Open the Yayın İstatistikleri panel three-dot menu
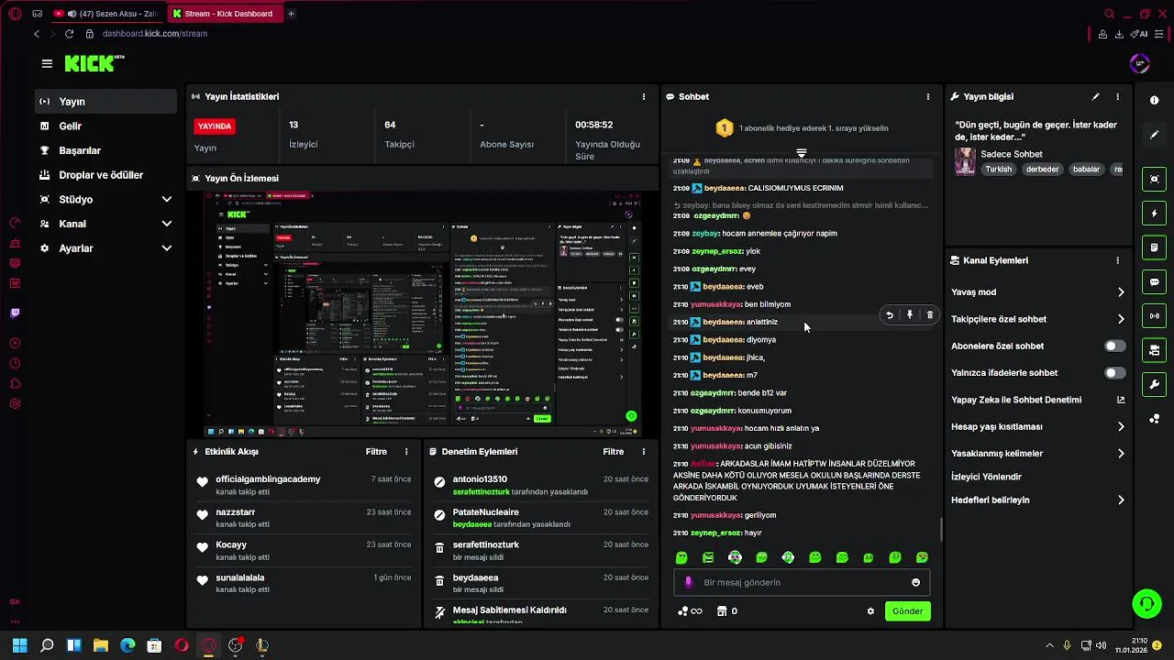This screenshot has width=1174, height=660. click(643, 96)
